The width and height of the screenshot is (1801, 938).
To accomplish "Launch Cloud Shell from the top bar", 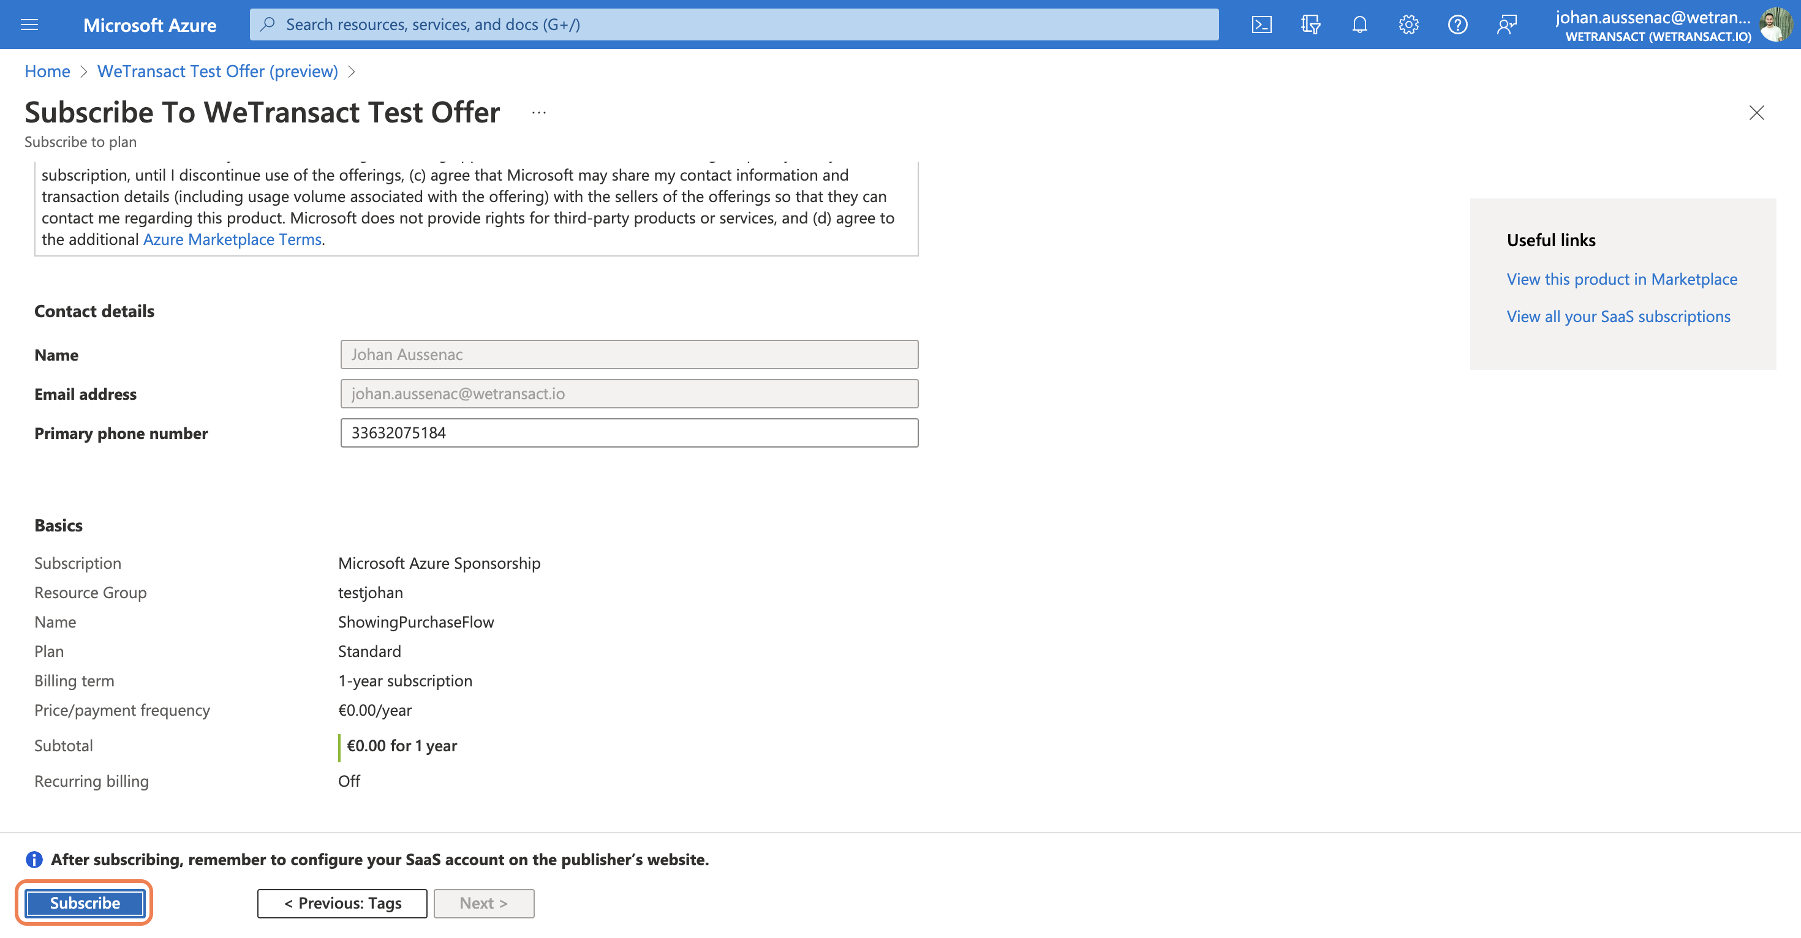I will pyautogui.click(x=1261, y=24).
